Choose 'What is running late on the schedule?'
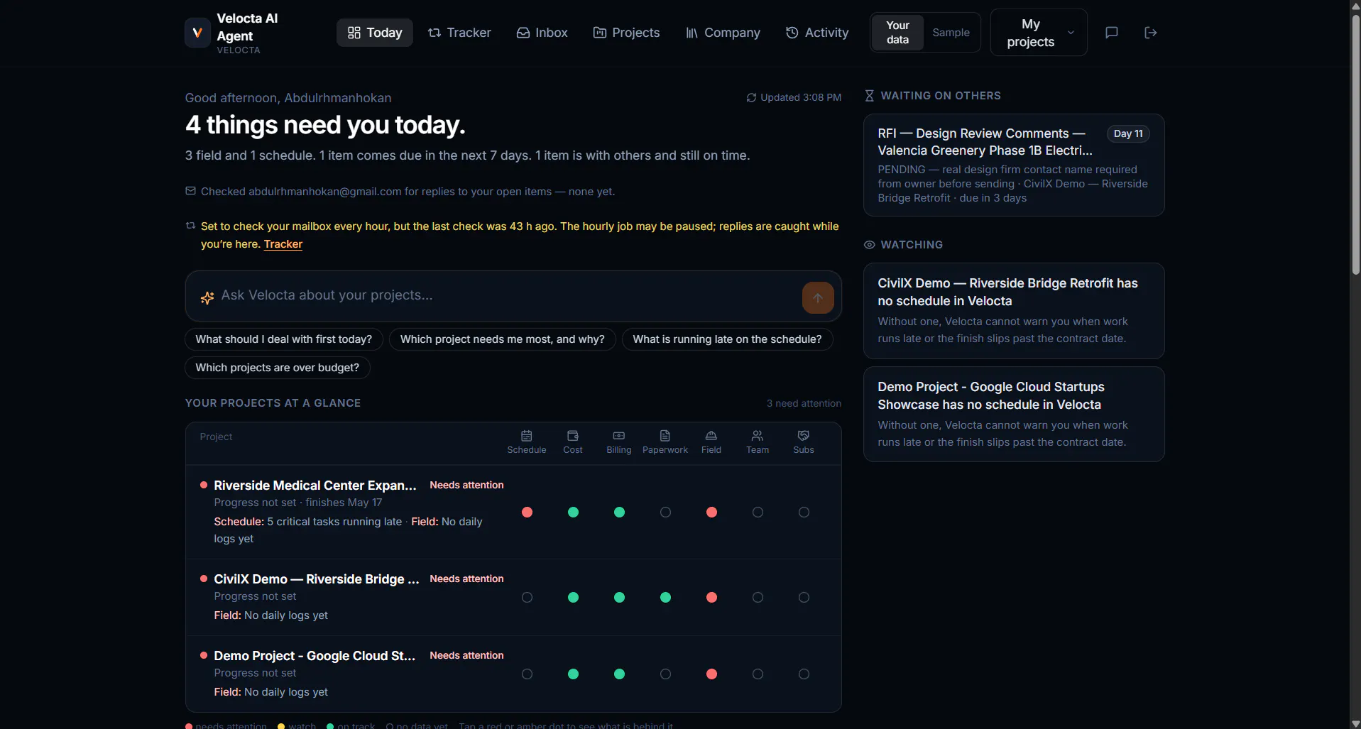The image size is (1361, 729). click(x=727, y=339)
